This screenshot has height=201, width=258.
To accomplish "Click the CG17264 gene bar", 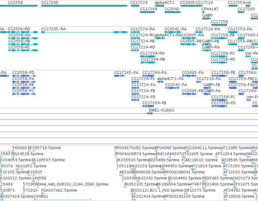I will pos(148,12).
